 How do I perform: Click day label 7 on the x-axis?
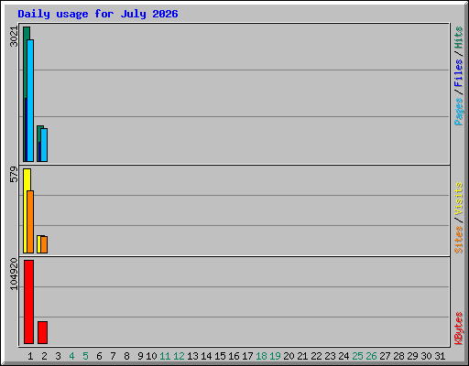click(x=113, y=356)
